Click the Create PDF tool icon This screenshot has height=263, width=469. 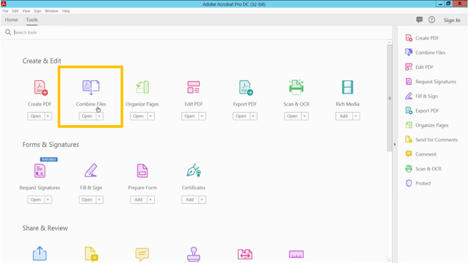coord(40,88)
